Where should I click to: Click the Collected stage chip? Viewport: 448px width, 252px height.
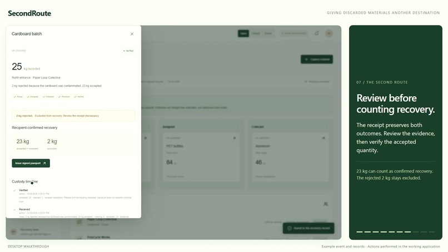click(48, 97)
